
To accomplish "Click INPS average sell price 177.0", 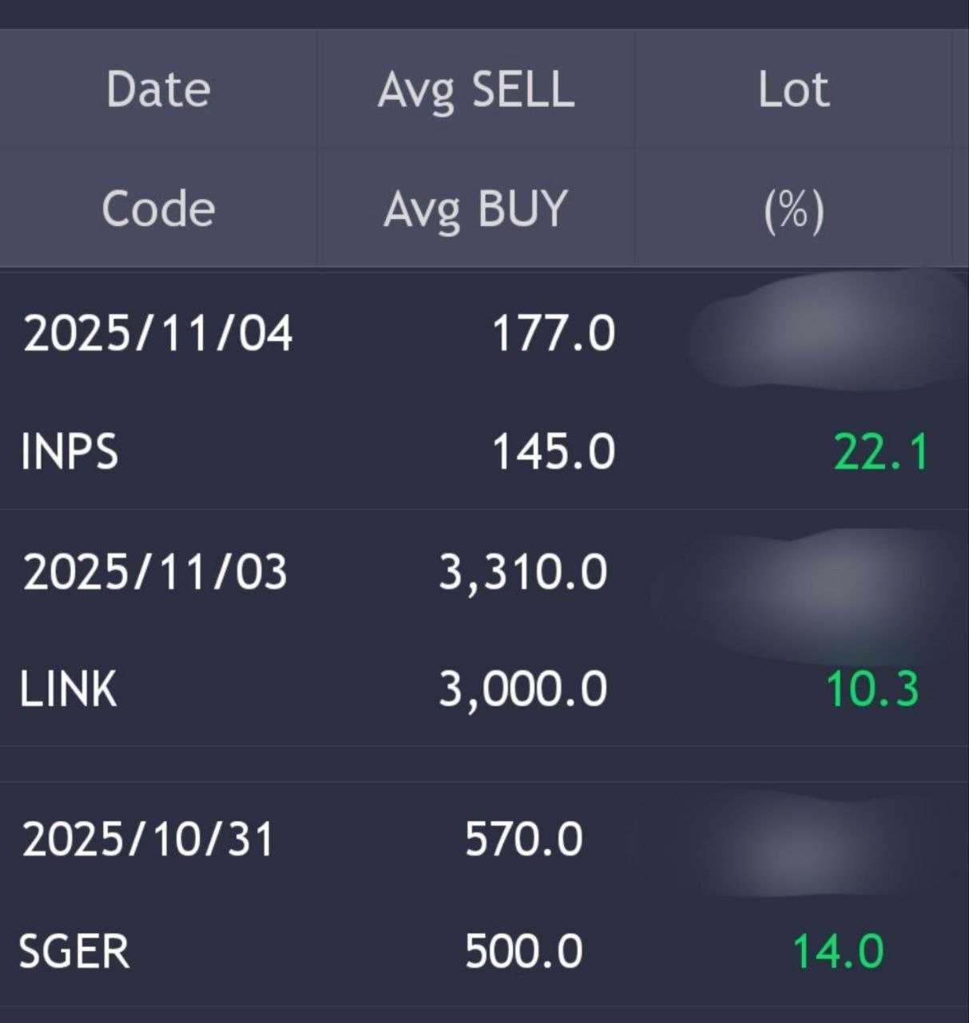I will coord(553,333).
